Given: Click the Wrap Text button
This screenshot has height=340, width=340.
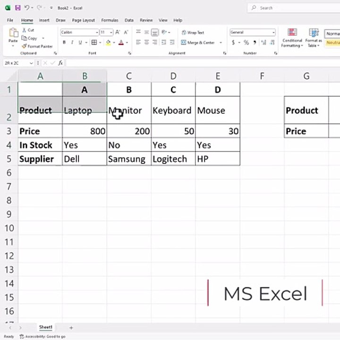Looking at the screenshot, I should [x=193, y=33].
